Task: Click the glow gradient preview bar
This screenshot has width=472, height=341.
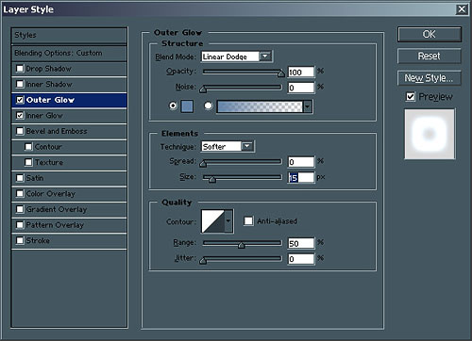Action: pos(260,106)
